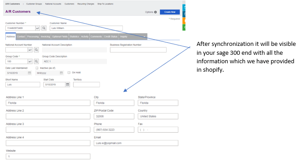Viewport: 300px width, 163px height.
Task: Expand the tab overflow dropdown arrow
Action: 144,37
